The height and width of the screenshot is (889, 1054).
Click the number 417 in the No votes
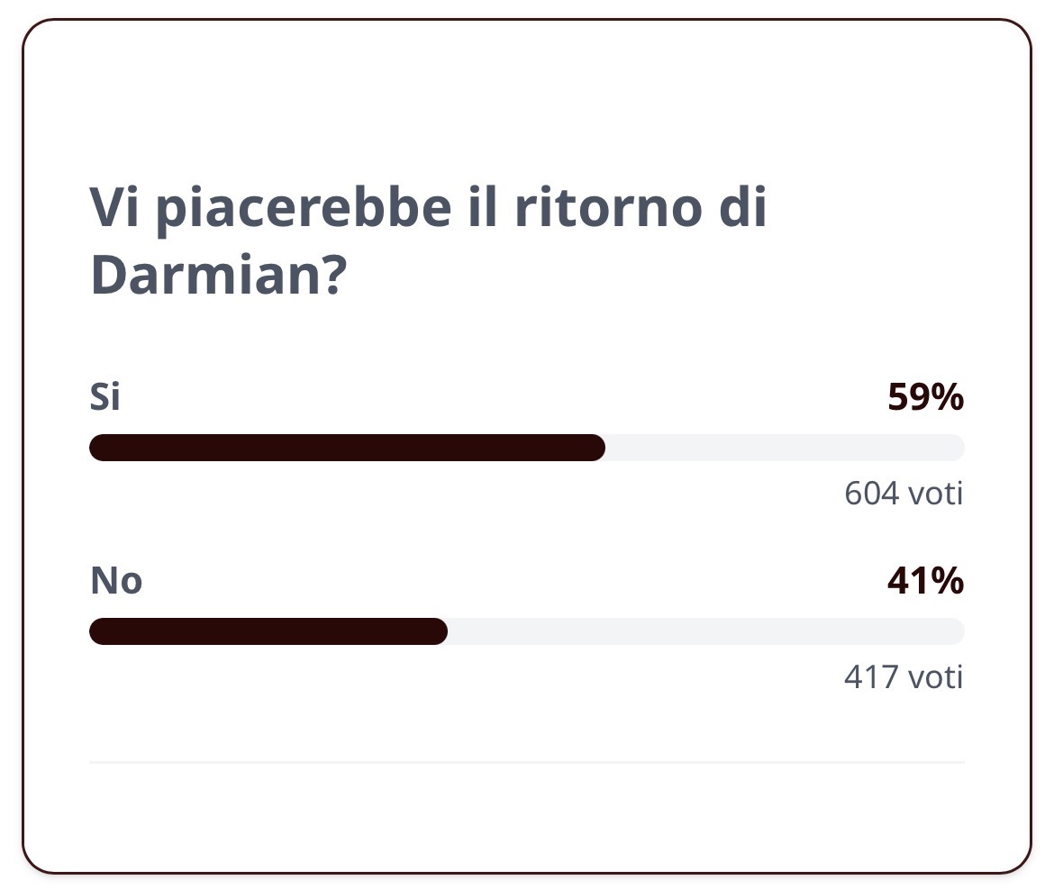tap(872, 677)
